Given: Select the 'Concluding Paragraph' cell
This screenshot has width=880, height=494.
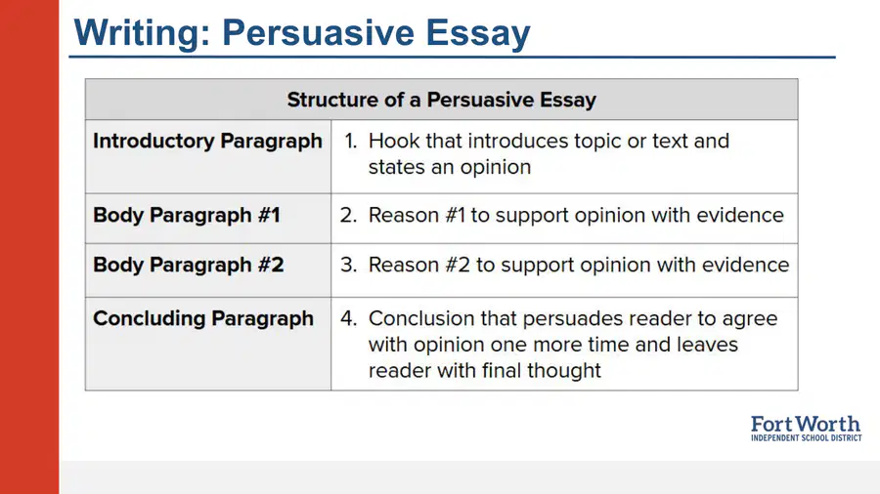Looking at the screenshot, I should pos(208,344).
